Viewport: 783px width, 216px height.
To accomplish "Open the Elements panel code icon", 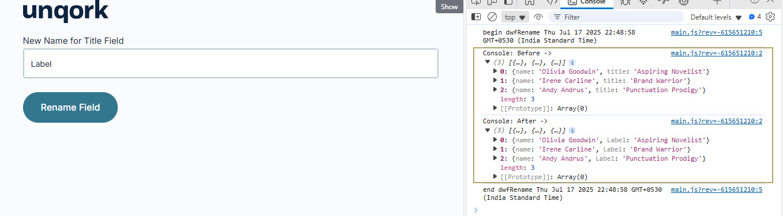I will click(x=552, y=2).
